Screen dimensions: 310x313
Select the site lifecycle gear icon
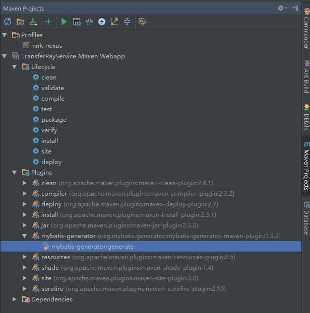pos(36,151)
